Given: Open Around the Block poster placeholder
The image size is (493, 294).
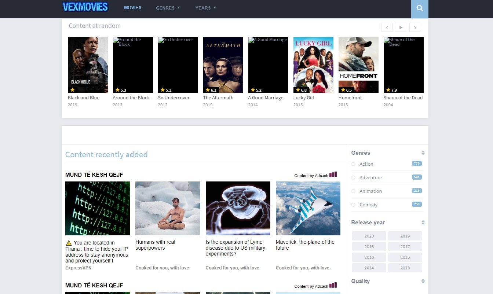Looking at the screenshot, I should click(133, 65).
